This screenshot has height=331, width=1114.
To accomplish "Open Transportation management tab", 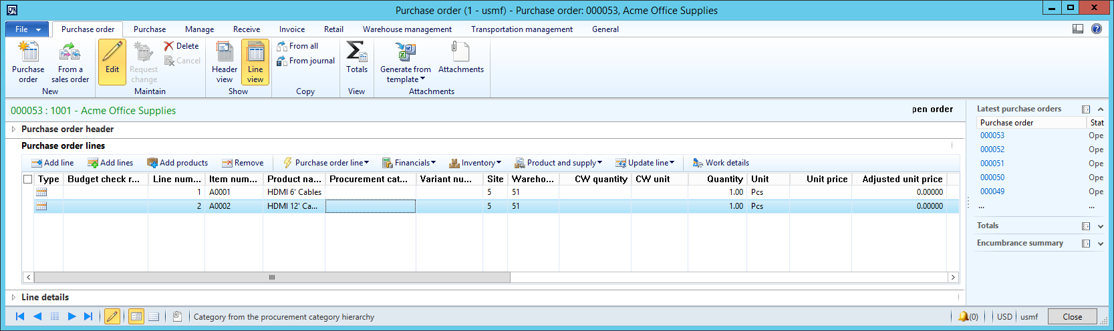I will 522,29.
